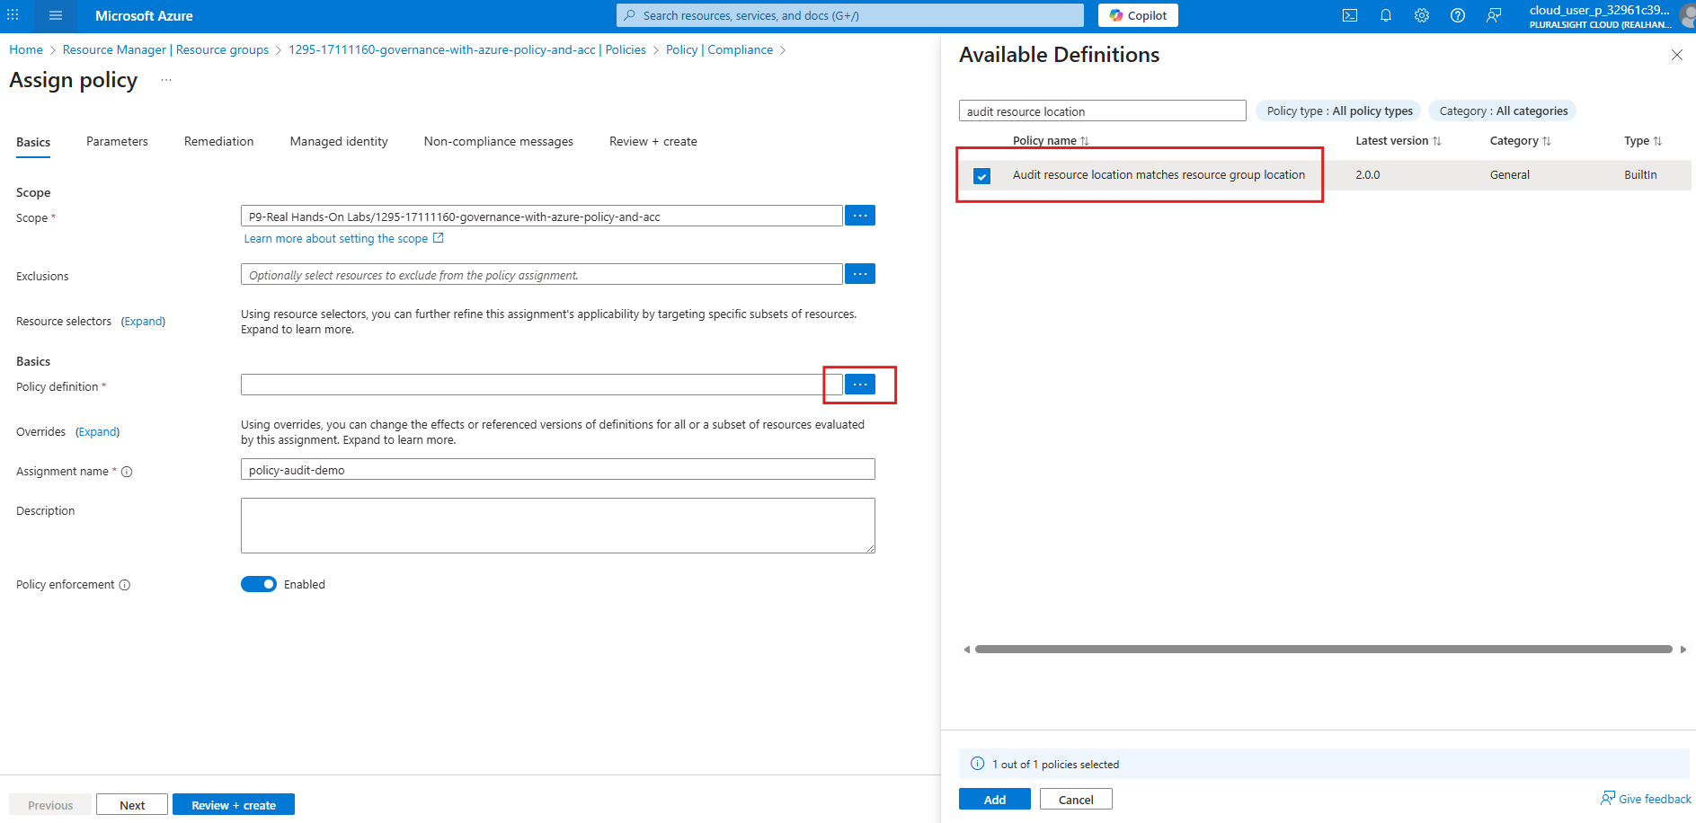The width and height of the screenshot is (1696, 823).
Task: Expand the Overrides section
Action: point(97,431)
